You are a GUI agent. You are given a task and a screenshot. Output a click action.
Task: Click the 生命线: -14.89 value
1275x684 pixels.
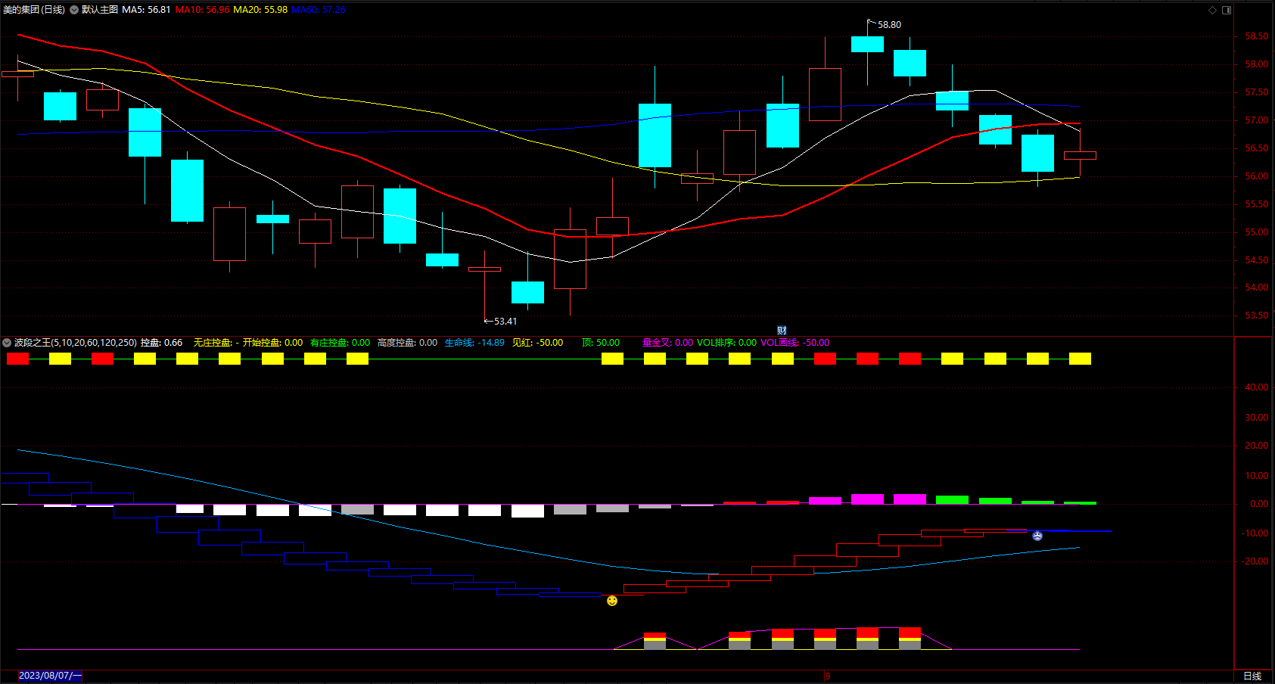pyautogui.click(x=474, y=343)
